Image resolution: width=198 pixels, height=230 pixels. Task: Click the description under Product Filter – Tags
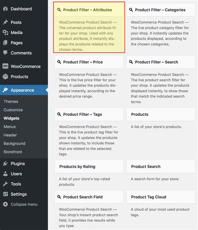[x=89, y=141]
